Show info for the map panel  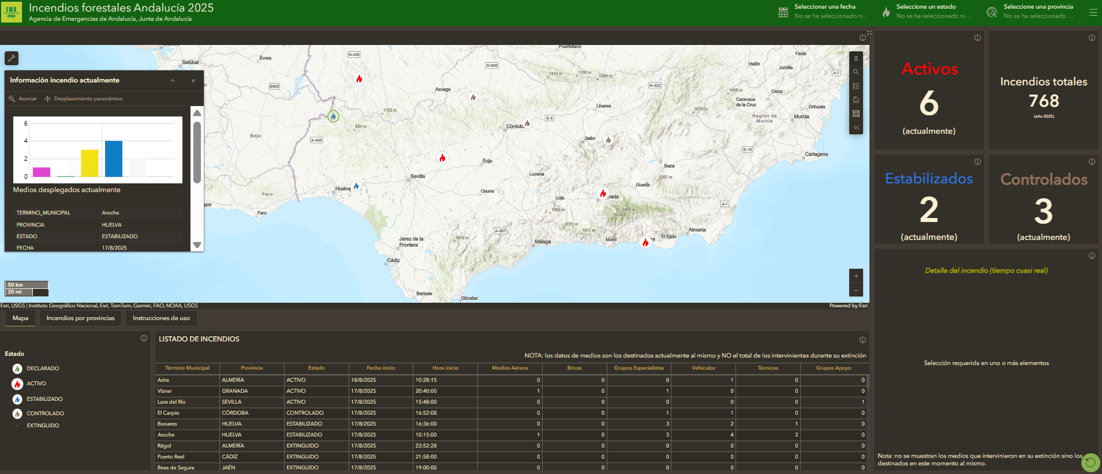pyautogui.click(x=862, y=38)
